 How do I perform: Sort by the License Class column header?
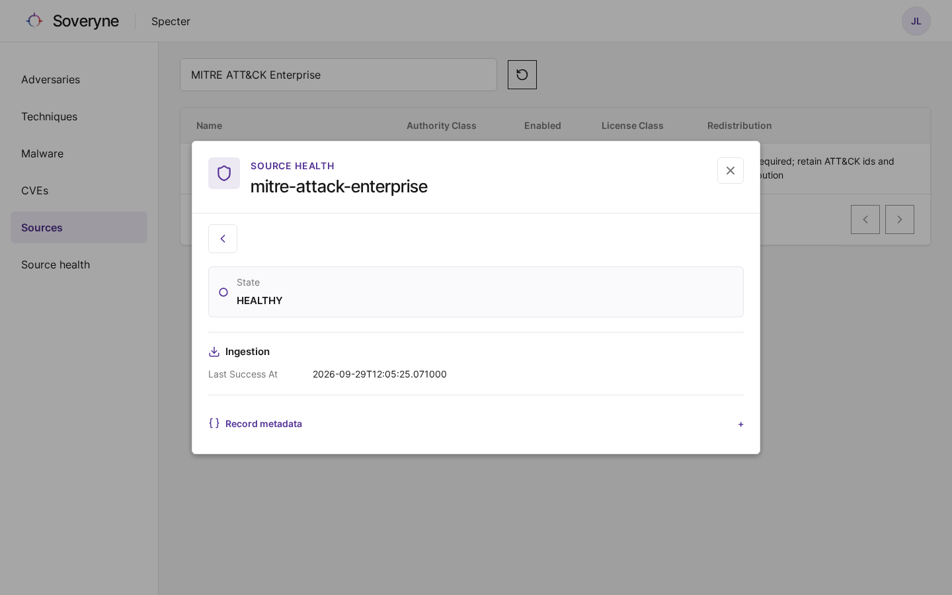(x=633, y=126)
